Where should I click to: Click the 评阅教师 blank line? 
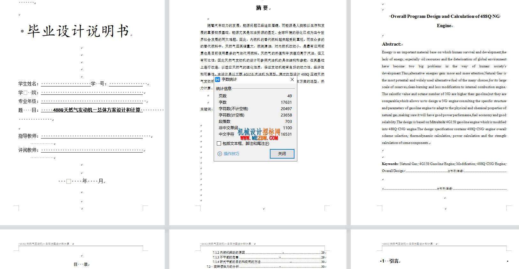(92, 150)
